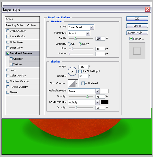Screen dimensions: 153x157
Task: Expand the Gloss Contour picker arrow
Action: point(77,83)
